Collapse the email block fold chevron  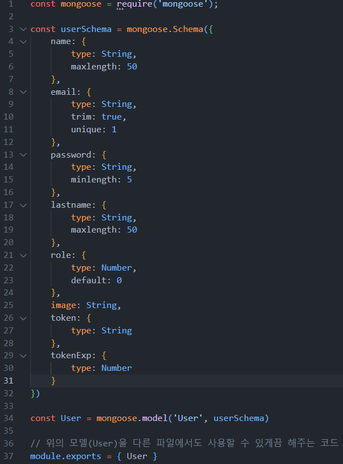[x=23, y=92]
